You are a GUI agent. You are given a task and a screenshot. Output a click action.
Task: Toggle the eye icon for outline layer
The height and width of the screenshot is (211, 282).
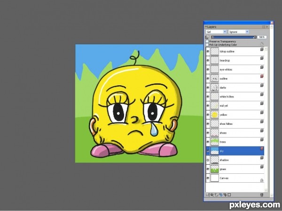point(208,79)
